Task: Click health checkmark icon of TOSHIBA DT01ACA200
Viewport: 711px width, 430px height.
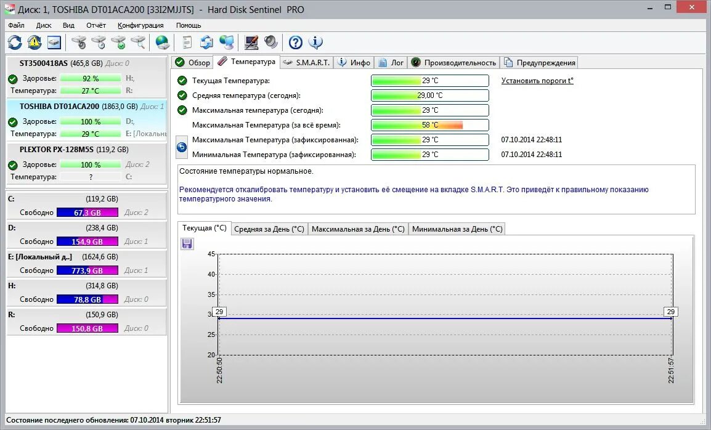Action: [x=13, y=122]
